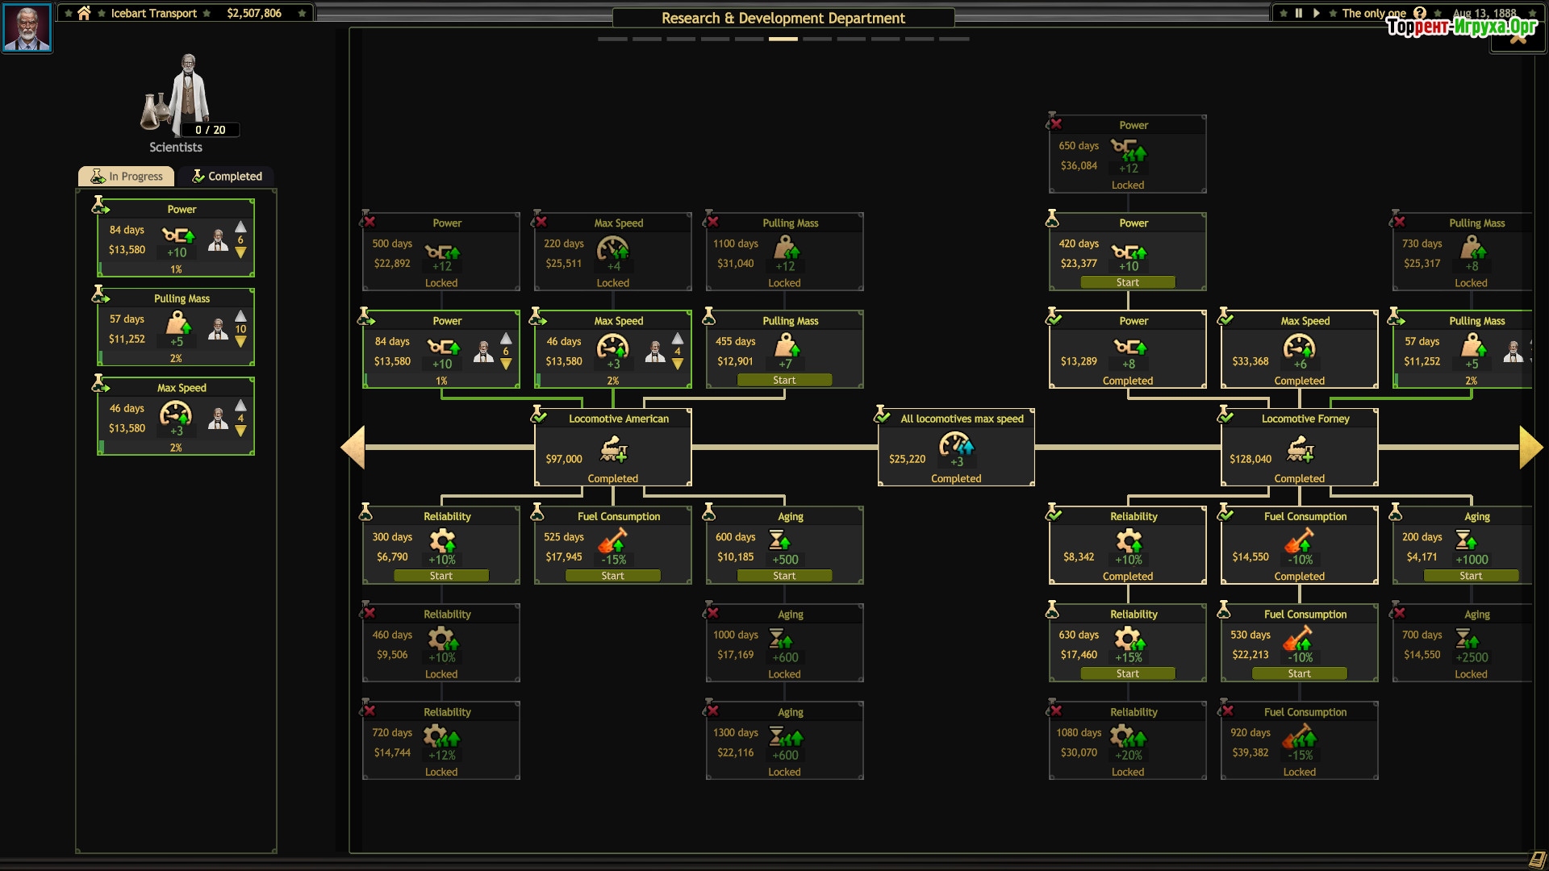Image resolution: width=1549 pixels, height=871 pixels.
Task: Increase scientists on sidebar Max Speed research
Action: (x=240, y=405)
